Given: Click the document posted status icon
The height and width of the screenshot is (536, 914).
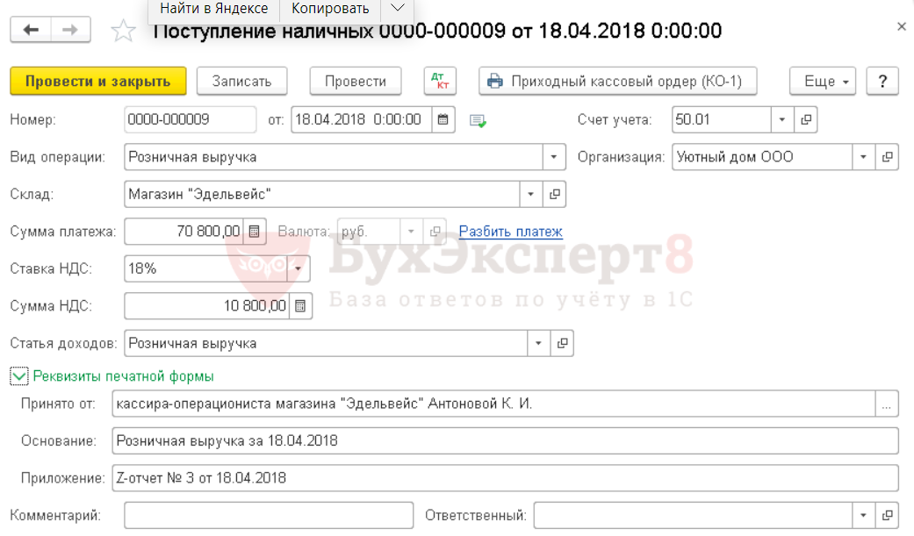Looking at the screenshot, I should tap(478, 120).
